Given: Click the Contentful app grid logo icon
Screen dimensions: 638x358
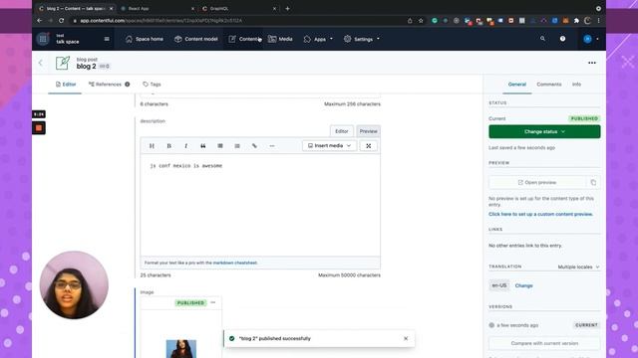Looking at the screenshot, I should pos(43,39).
